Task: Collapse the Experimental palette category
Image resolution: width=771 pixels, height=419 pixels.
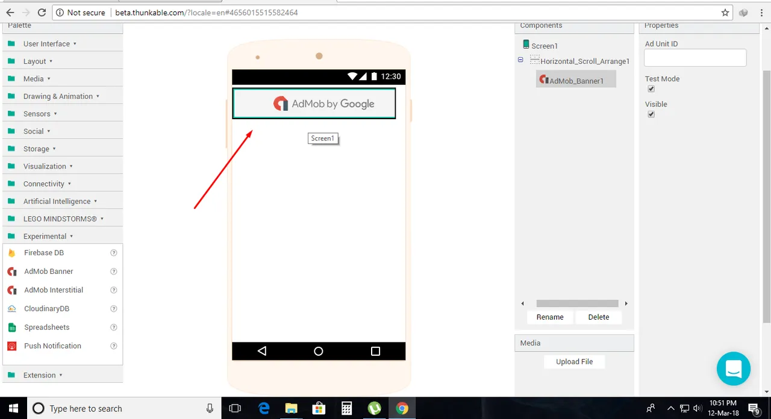Action: click(x=63, y=236)
